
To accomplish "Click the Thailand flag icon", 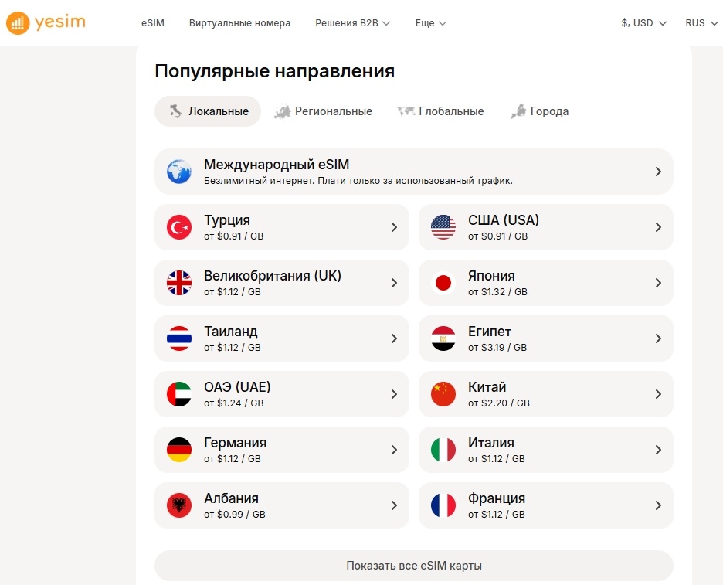I will coord(179,338).
